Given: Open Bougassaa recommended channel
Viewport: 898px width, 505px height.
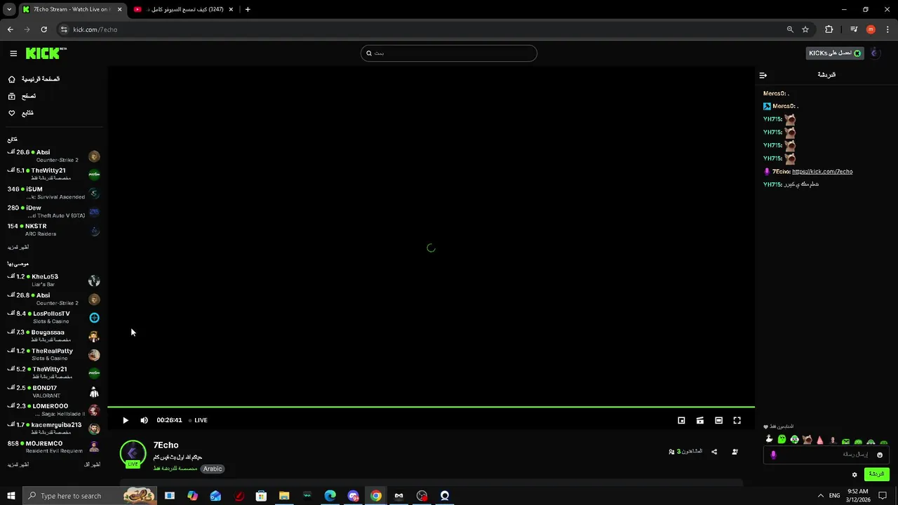Looking at the screenshot, I should coord(53,336).
